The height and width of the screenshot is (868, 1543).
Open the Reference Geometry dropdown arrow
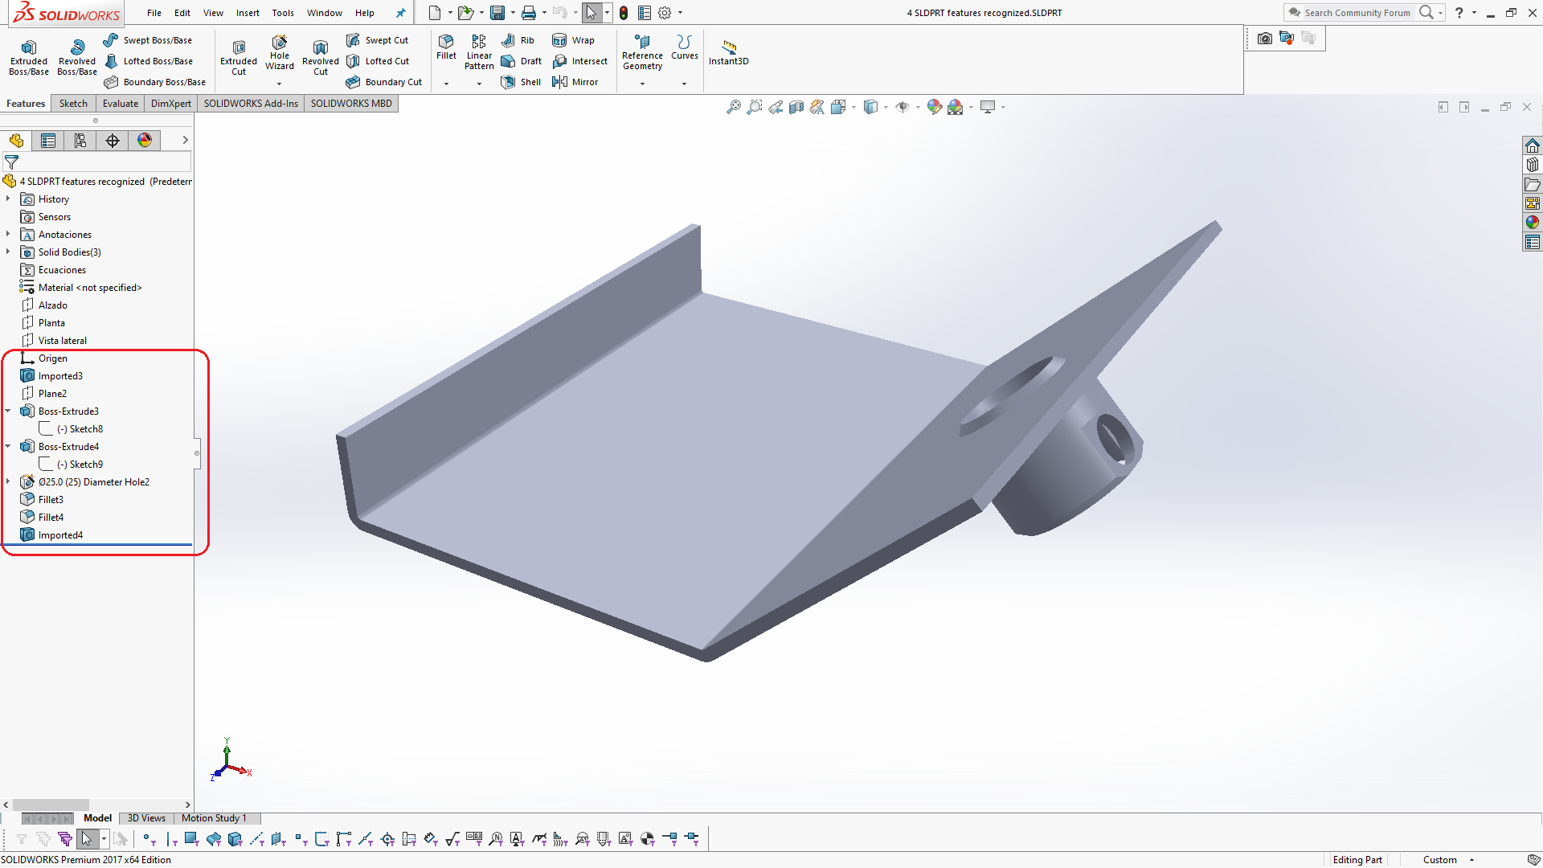coord(642,83)
